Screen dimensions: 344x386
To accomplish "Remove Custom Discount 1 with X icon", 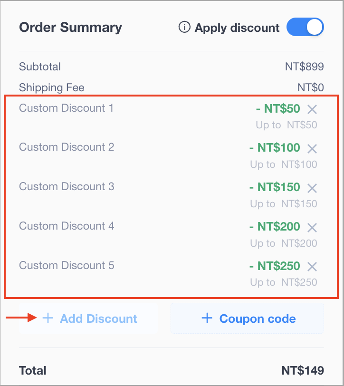I will coord(312,109).
